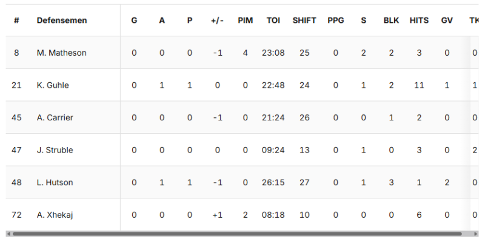This screenshot has width=485, height=242.
Task: Sort table by HITS header
Action: pos(419,21)
